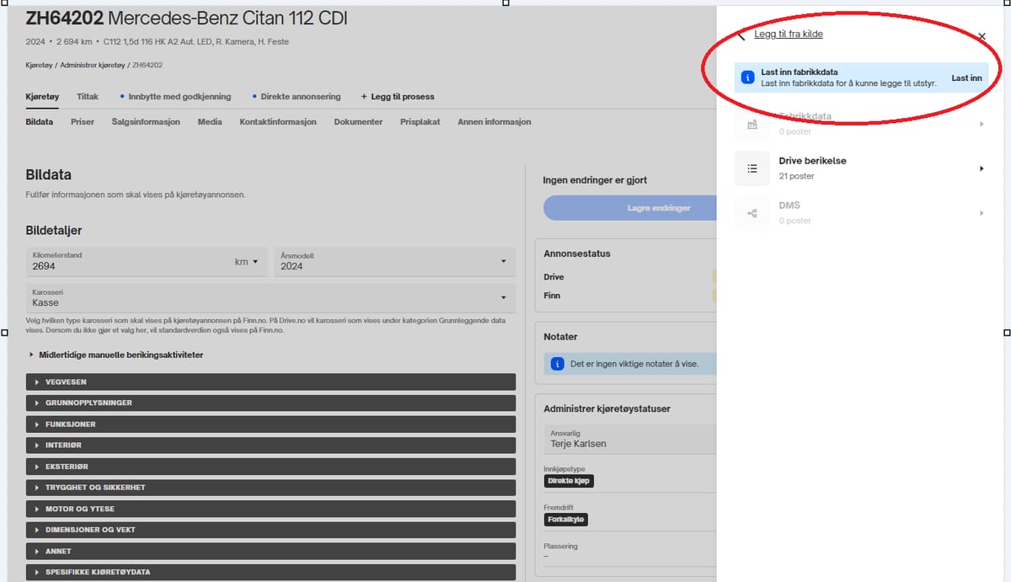Click Legg til prosess
The height and width of the screenshot is (582, 1011).
tap(398, 97)
